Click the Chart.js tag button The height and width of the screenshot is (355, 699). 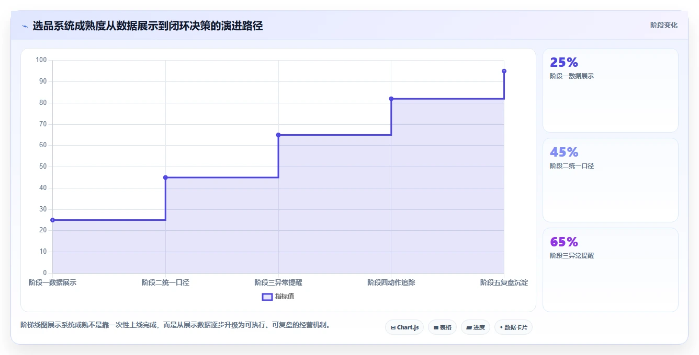[x=404, y=327]
